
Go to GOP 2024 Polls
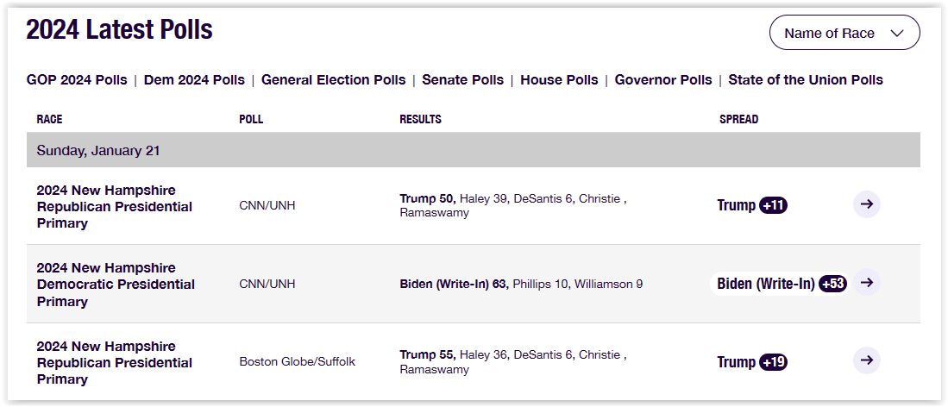pos(77,80)
